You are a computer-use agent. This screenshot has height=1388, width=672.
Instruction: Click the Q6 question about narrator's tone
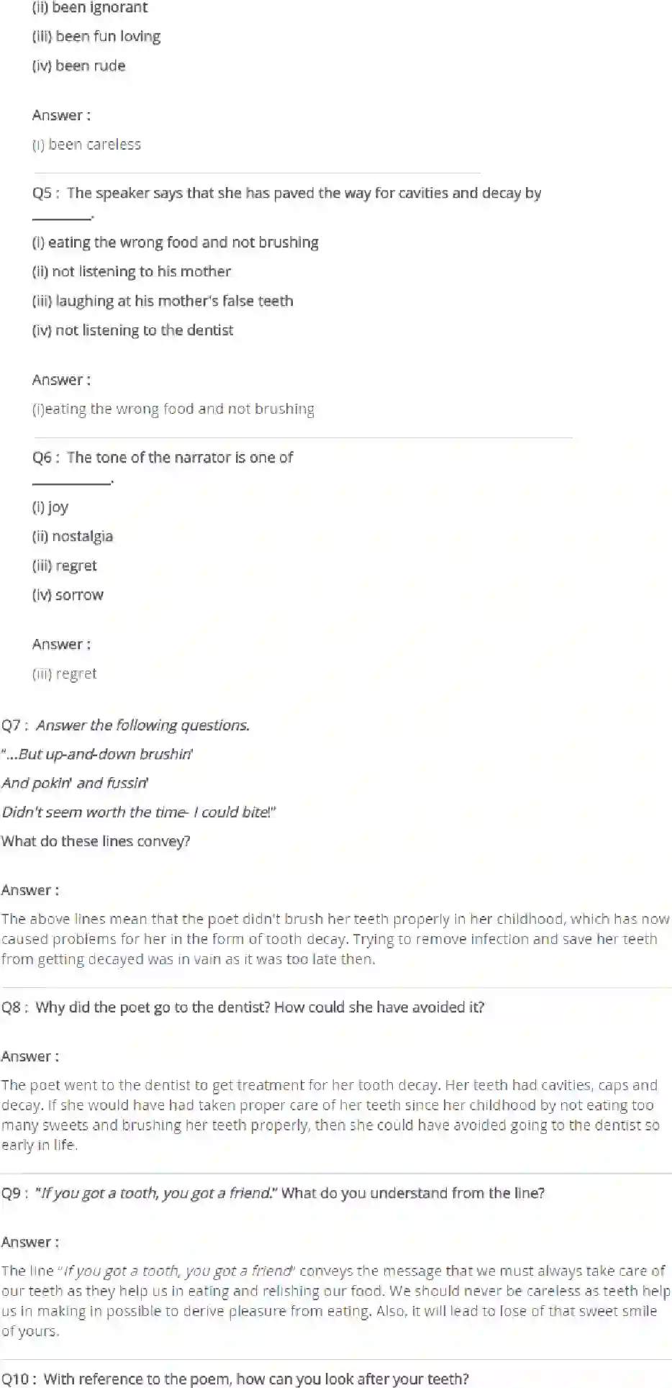163,458
